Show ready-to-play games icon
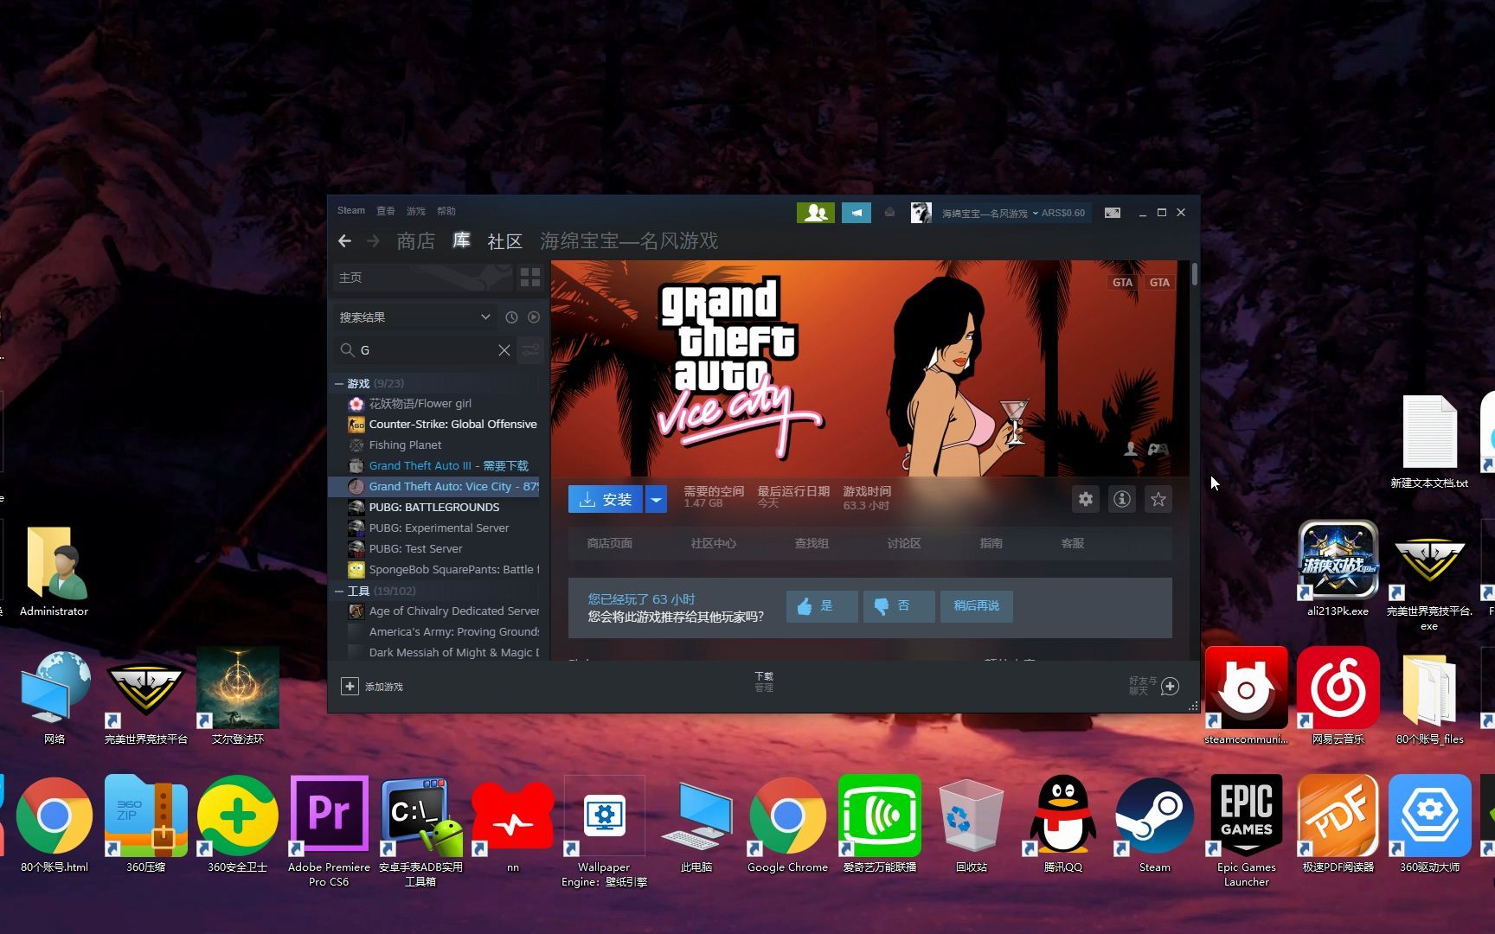Viewport: 1495px width, 934px height. point(534,317)
